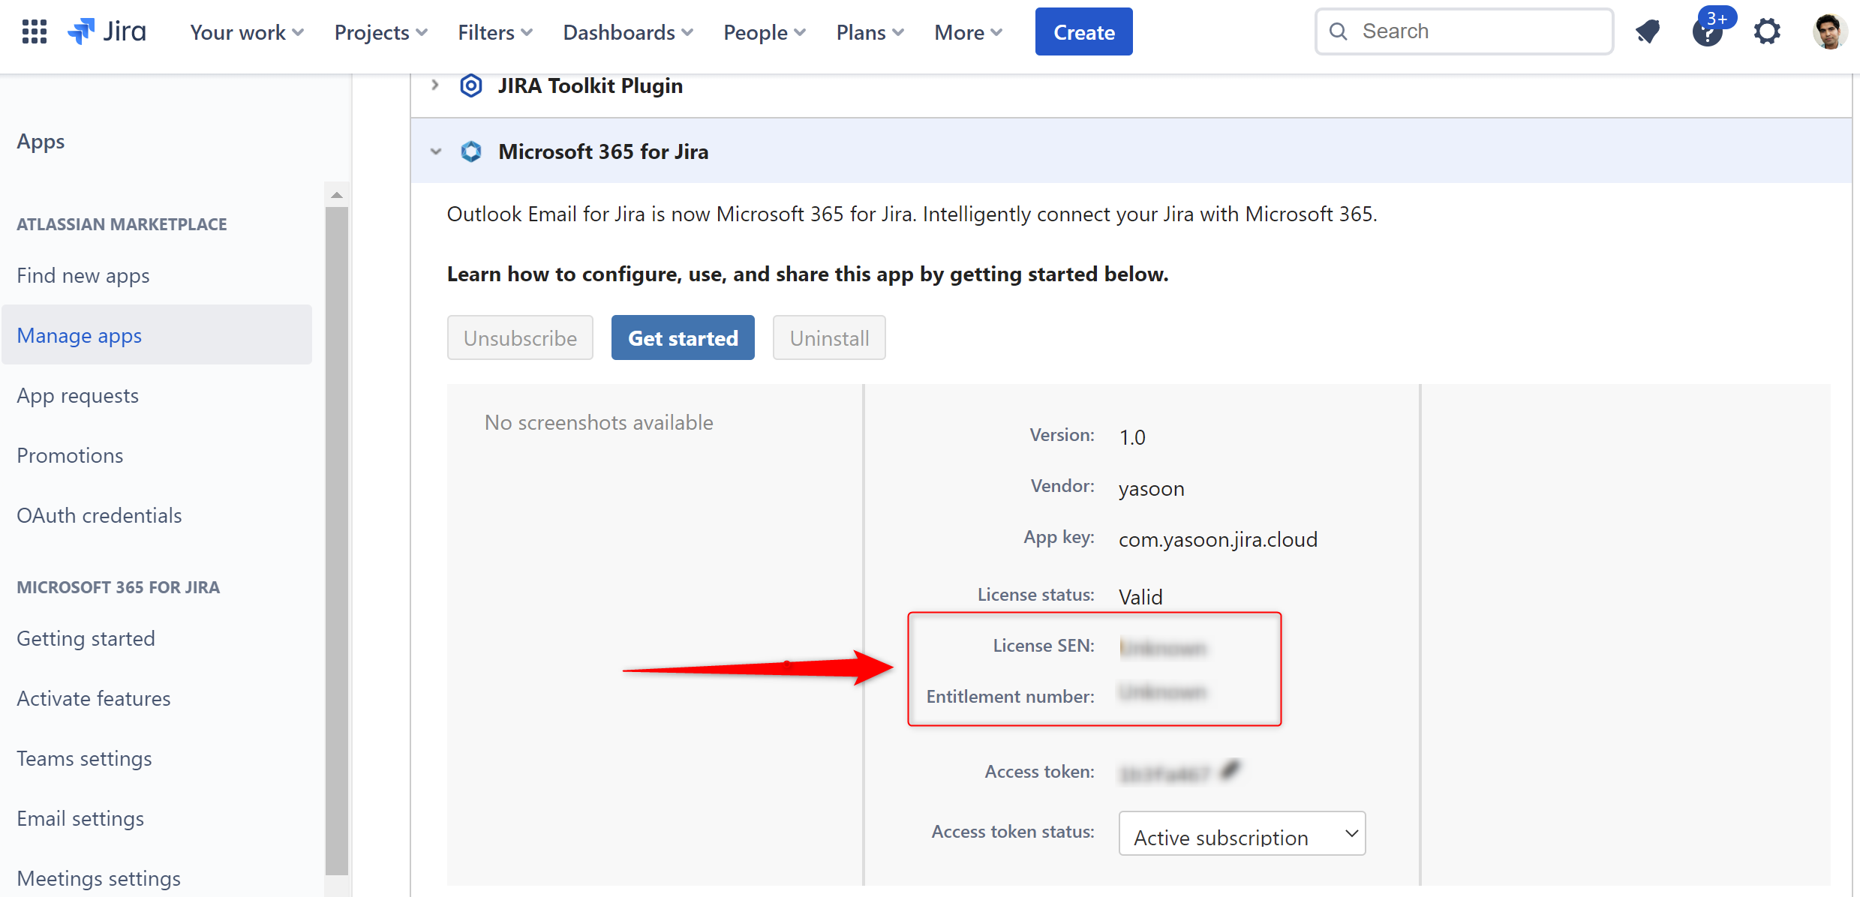Open the Access token status dropdown
Image resolution: width=1860 pixels, height=897 pixels.
tap(1242, 833)
